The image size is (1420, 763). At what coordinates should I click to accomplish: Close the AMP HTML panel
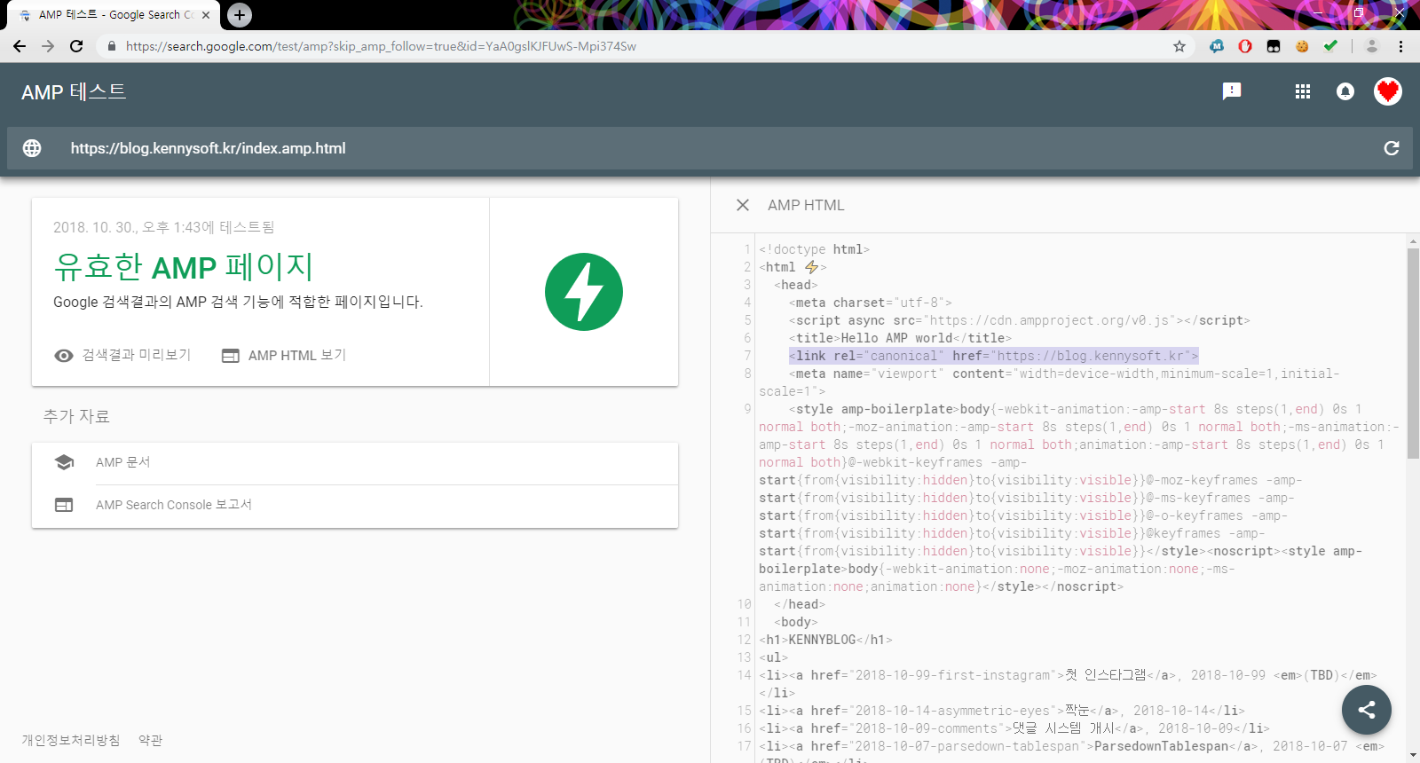coord(743,205)
